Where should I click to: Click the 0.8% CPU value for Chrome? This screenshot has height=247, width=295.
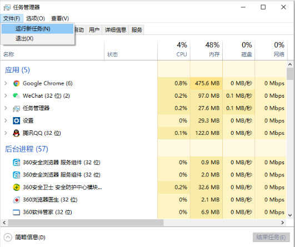pos(181,83)
